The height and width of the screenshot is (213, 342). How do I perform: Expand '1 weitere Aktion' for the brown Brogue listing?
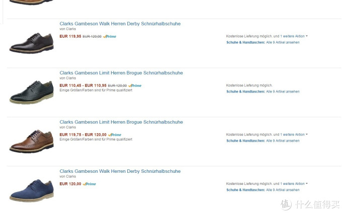pos(294,135)
